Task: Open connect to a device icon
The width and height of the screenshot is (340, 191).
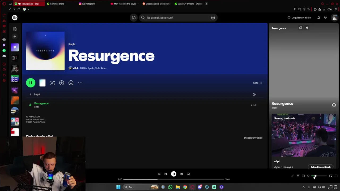Action: [303, 176]
